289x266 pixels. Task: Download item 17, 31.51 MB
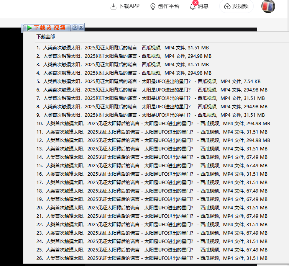[152, 183]
